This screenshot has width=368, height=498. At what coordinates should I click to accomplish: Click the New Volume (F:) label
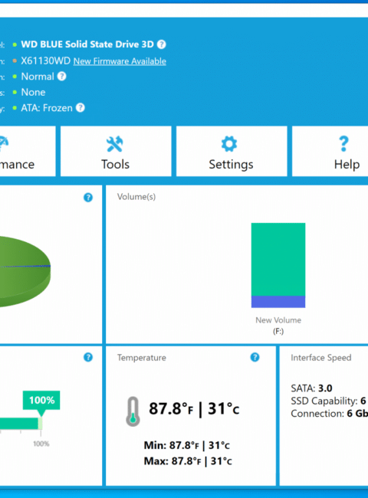[278, 326]
